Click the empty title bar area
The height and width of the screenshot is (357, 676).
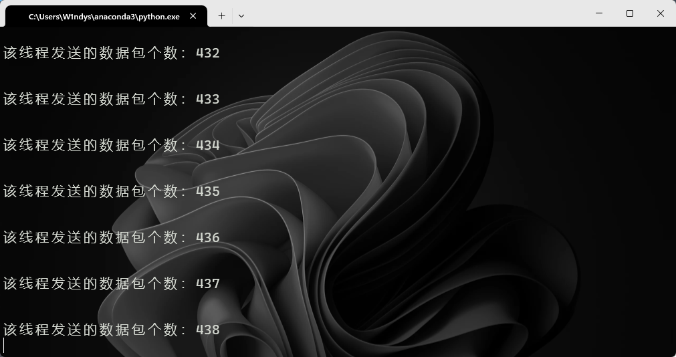[415, 13]
